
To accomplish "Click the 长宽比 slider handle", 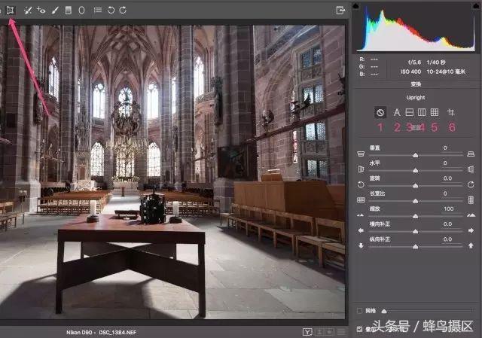I will pos(415,201).
